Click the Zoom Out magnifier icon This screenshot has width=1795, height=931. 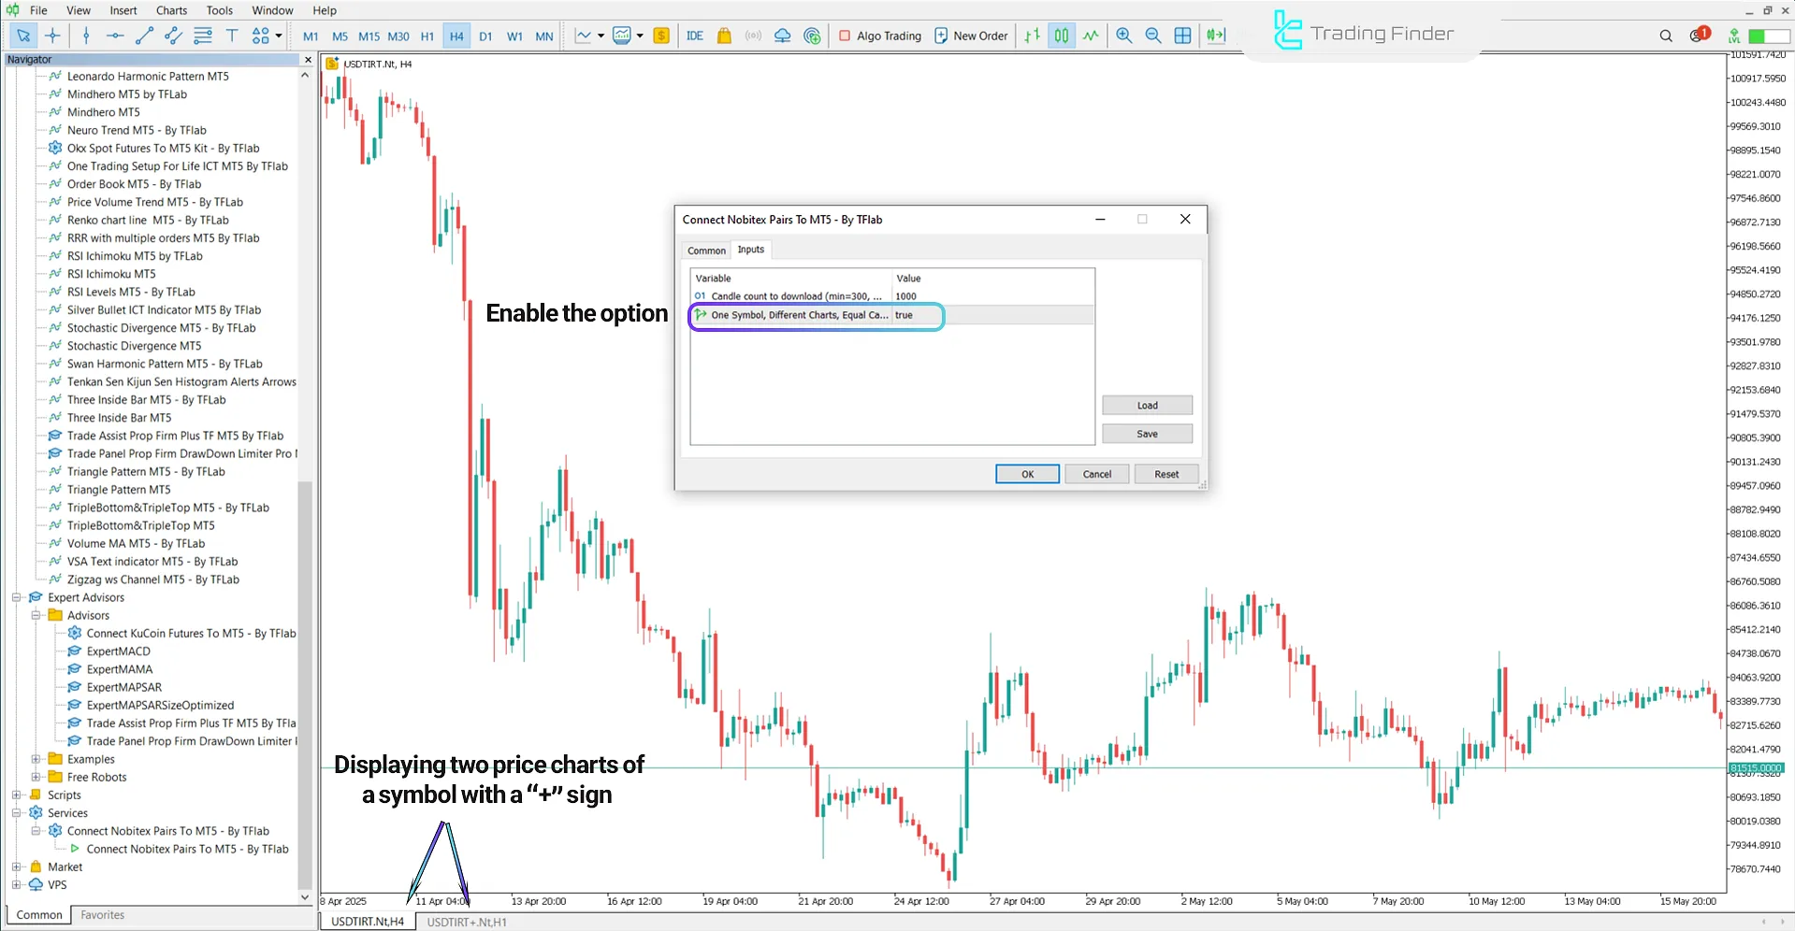[1153, 36]
